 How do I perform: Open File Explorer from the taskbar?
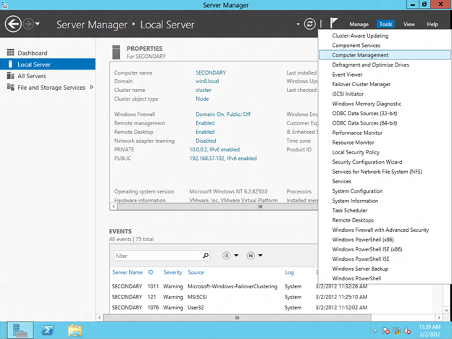pyautogui.click(x=75, y=330)
